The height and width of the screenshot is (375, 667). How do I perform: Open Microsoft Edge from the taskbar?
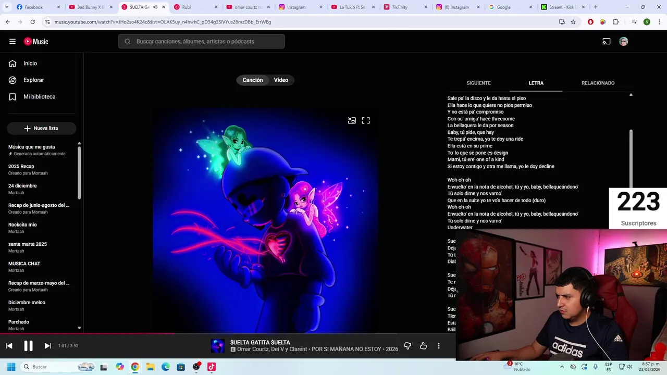pos(166,367)
